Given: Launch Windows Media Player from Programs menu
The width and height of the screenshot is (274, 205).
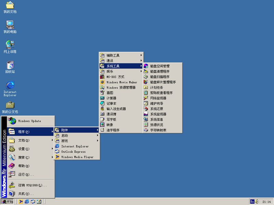Looking at the screenshot, I should click(x=77, y=157).
